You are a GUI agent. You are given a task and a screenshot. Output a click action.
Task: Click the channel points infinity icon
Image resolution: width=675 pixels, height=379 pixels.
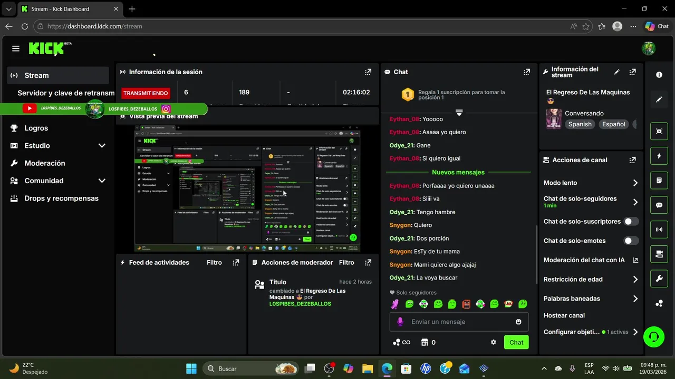pos(401,342)
